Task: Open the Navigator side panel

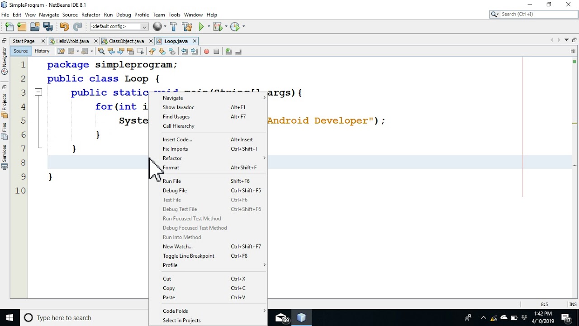Action: pos(5,60)
